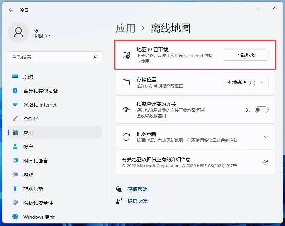285x226 pixels.
Task: Open the storage location dropdown
Action: tap(245, 83)
